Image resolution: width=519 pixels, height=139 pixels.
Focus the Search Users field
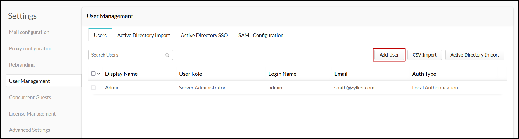(131, 55)
